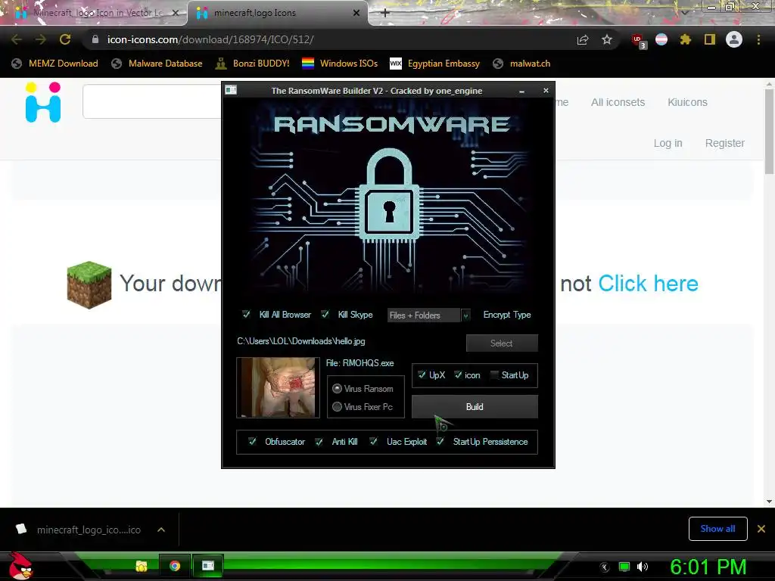Click the browser forward arrow
Screen dimensions: 775x581
41,39
